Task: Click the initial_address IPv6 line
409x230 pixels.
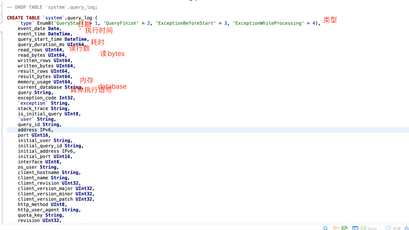Action: [47, 151]
